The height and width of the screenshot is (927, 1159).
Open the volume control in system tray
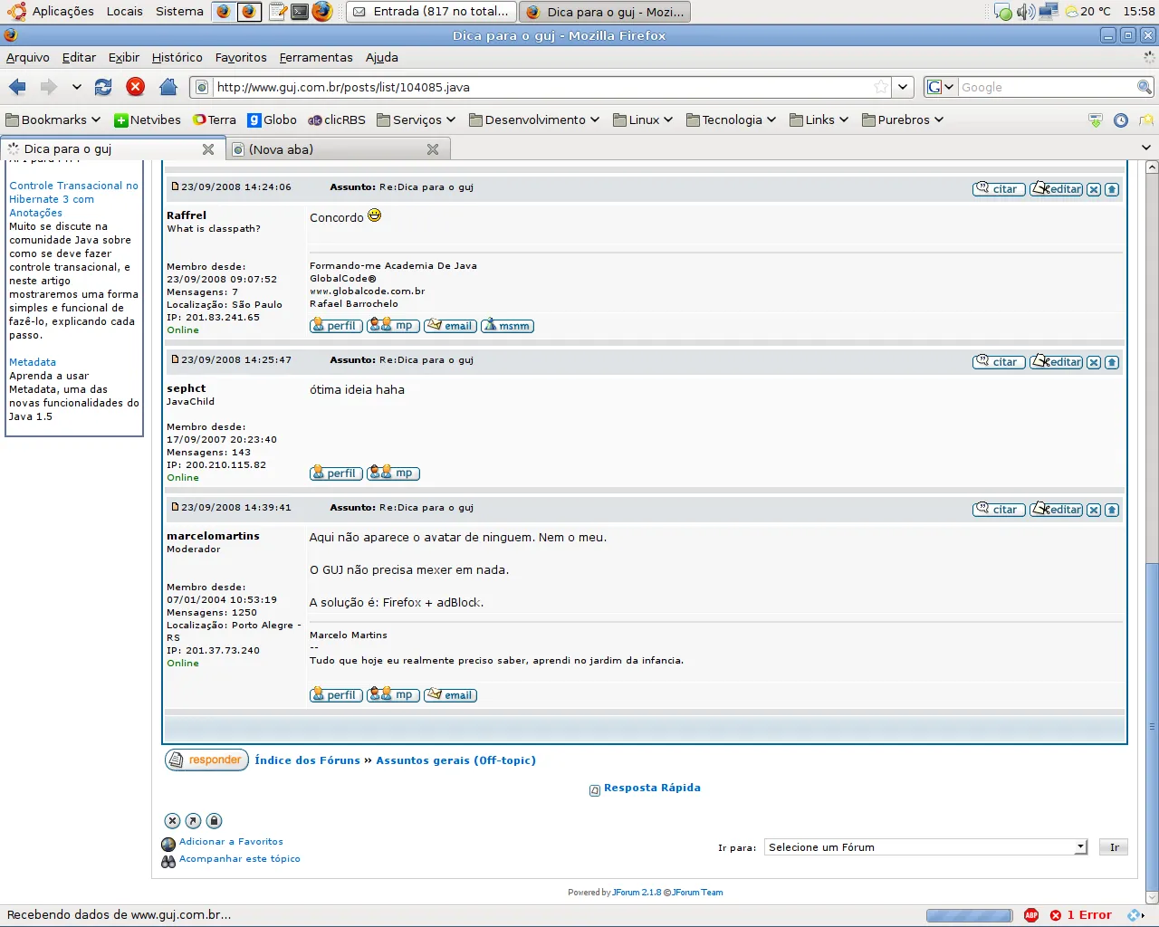click(x=1026, y=11)
